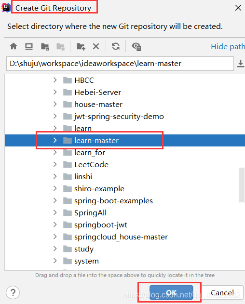The width and height of the screenshot is (245, 304).
Task: Expand the springboot-jwt folder chevron
Action: [x=55, y=225]
